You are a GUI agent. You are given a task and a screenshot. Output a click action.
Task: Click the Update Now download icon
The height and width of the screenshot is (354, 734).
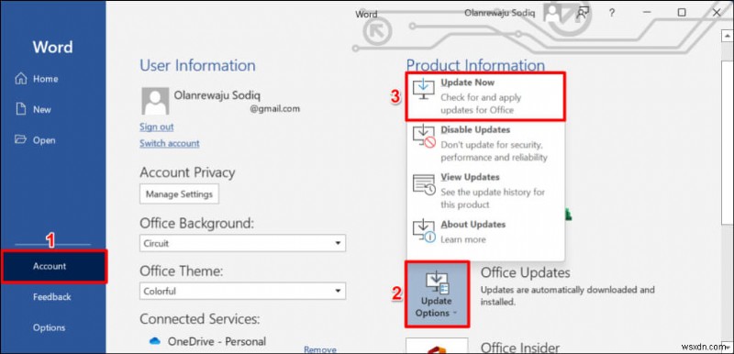click(423, 89)
